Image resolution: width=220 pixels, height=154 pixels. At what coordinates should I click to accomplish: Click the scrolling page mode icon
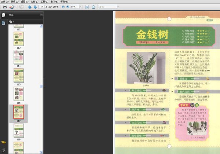(93, 7)
